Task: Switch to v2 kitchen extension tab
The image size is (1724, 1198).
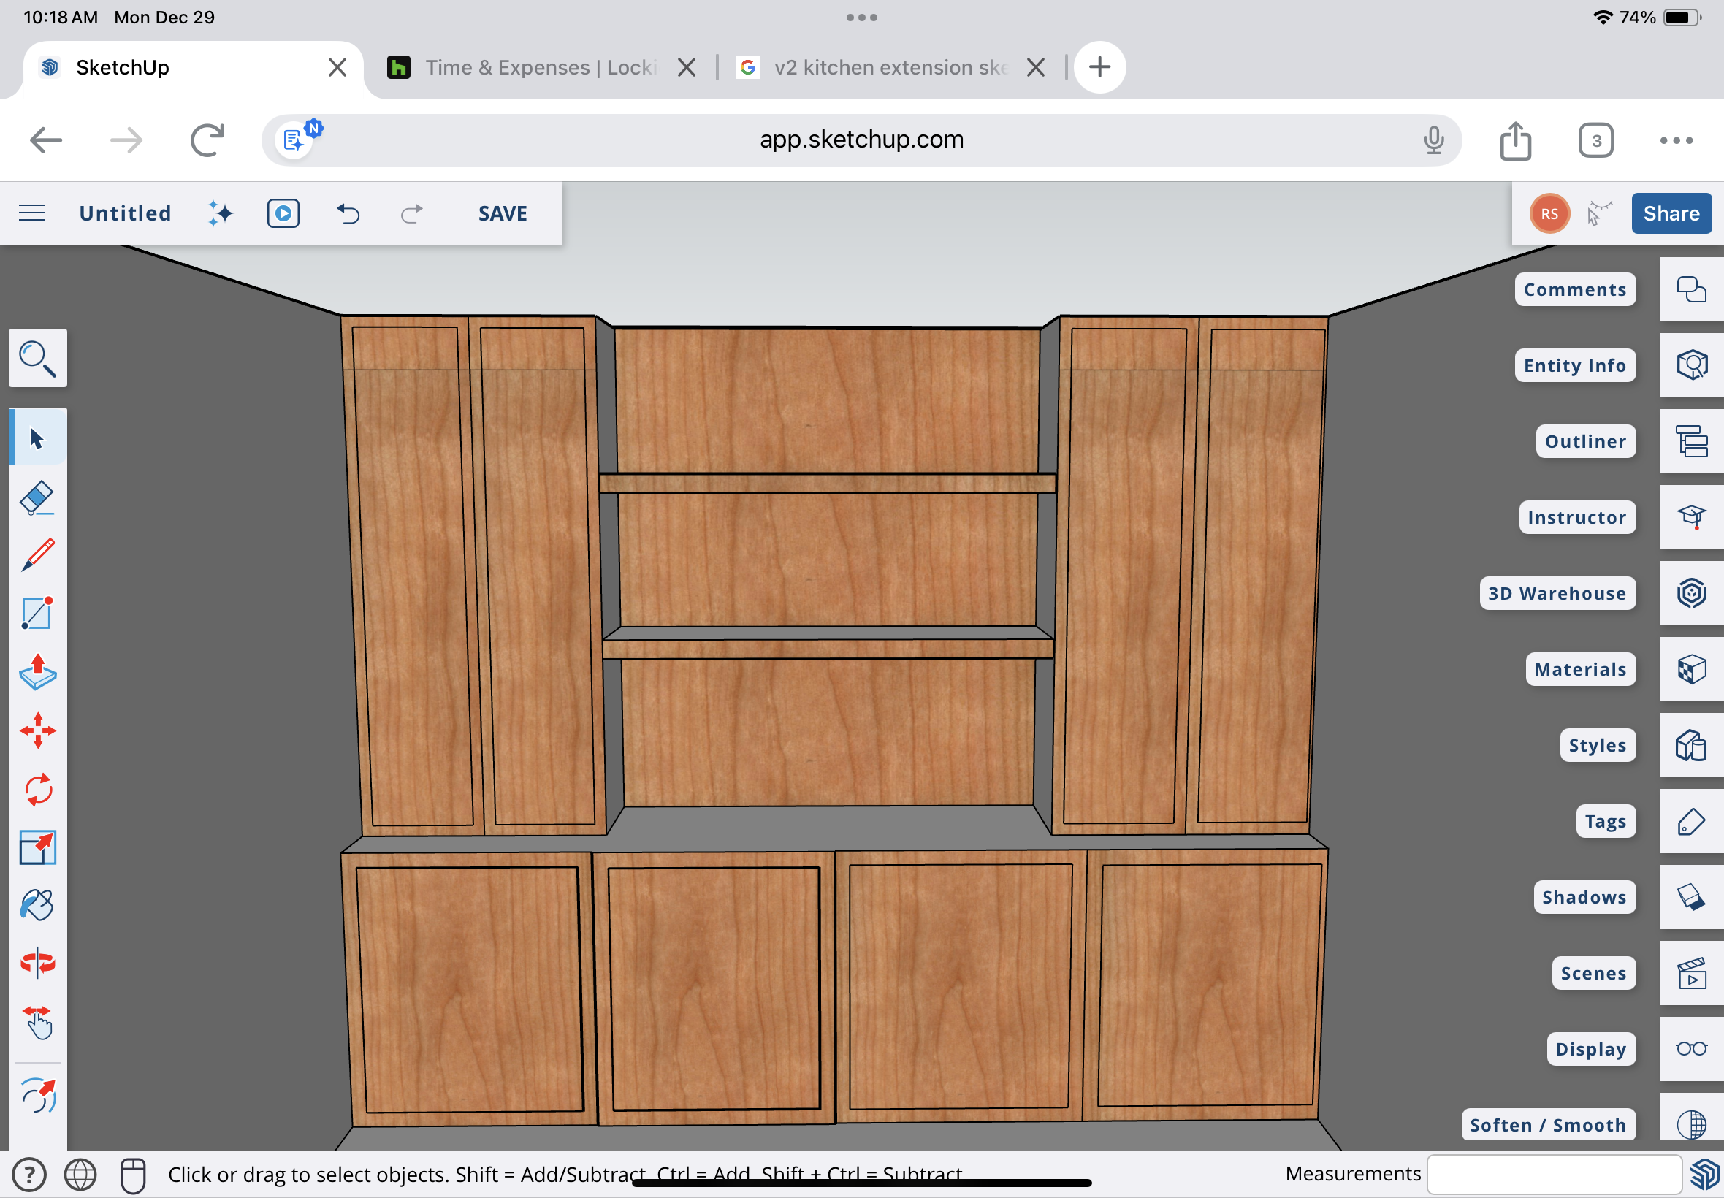Action: 890,67
